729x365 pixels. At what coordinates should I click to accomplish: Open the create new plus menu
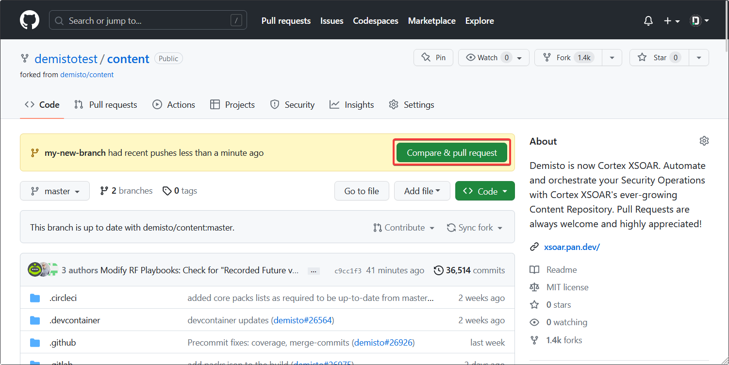tap(672, 21)
